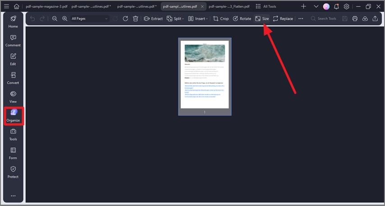The width and height of the screenshot is (385, 206).
Task: Delete selected page with trash icon
Action: (136, 18)
